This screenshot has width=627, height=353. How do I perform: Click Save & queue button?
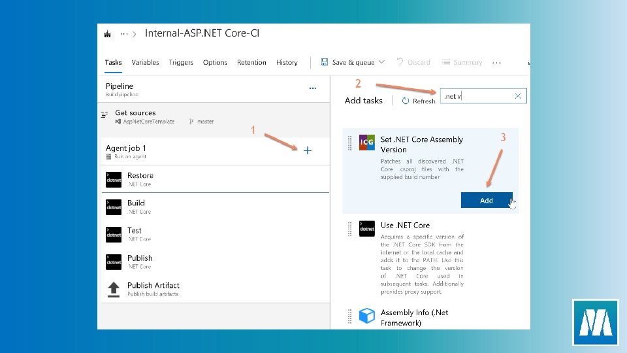coord(347,63)
